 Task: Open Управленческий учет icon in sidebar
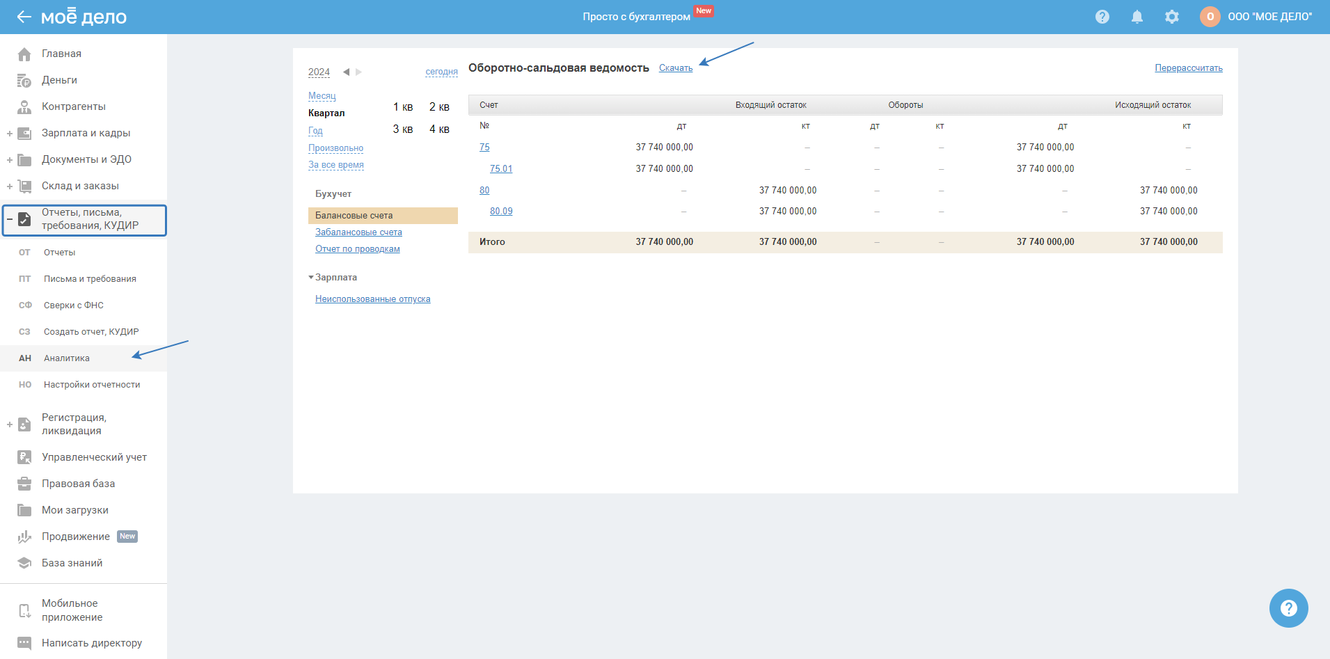point(24,457)
